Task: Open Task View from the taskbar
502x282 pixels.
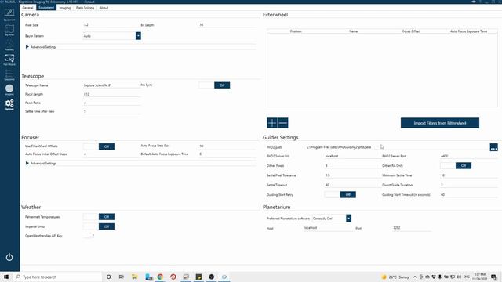Action: [x=121, y=277]
